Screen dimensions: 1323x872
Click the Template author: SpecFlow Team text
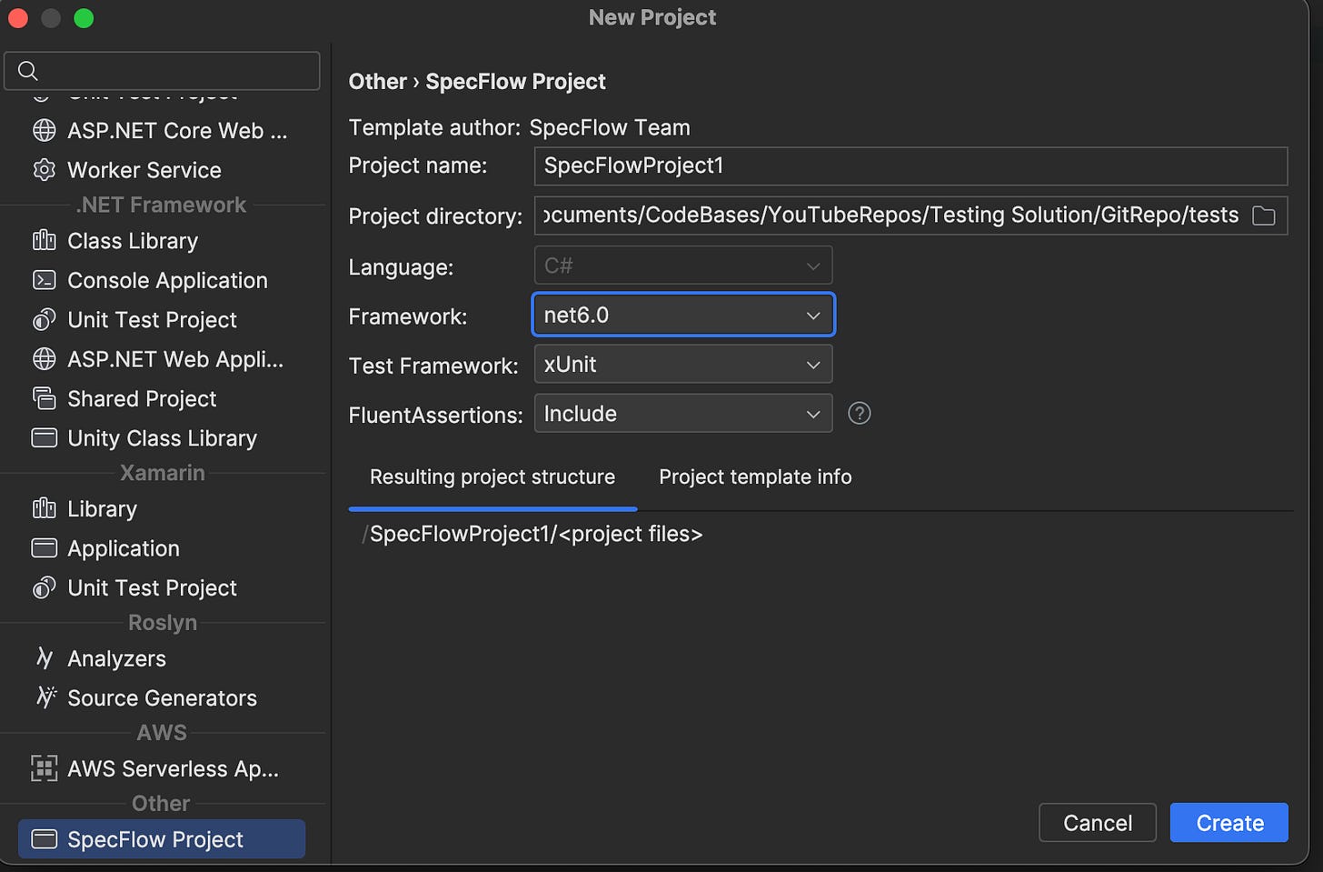520,127
